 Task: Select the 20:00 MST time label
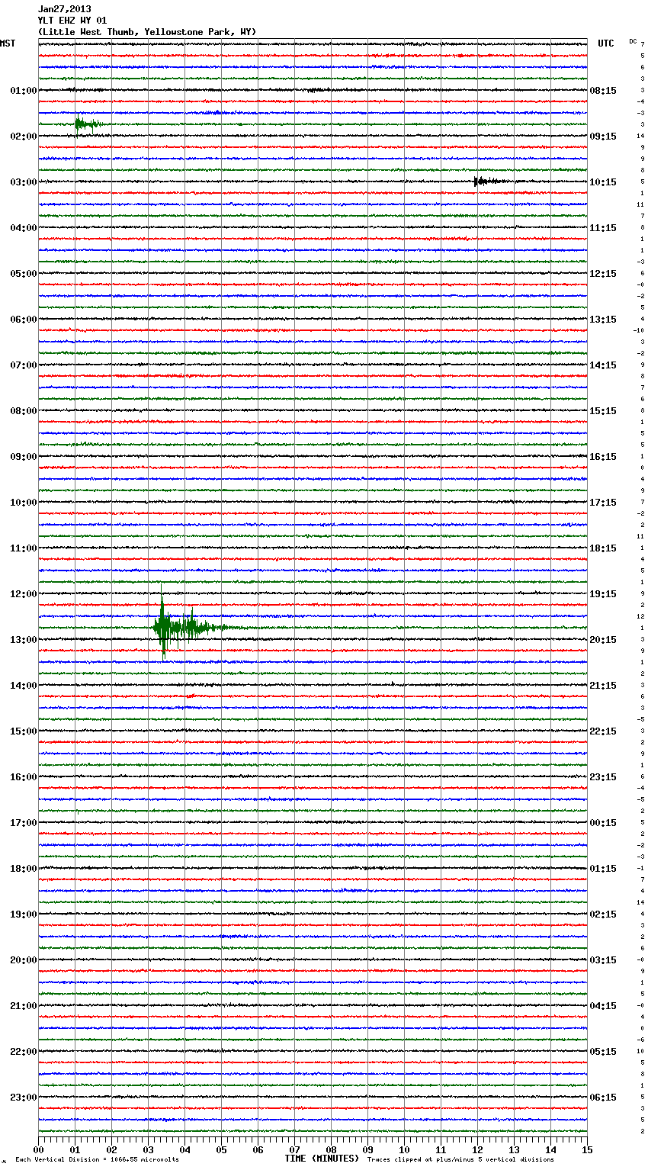[23, 960]
